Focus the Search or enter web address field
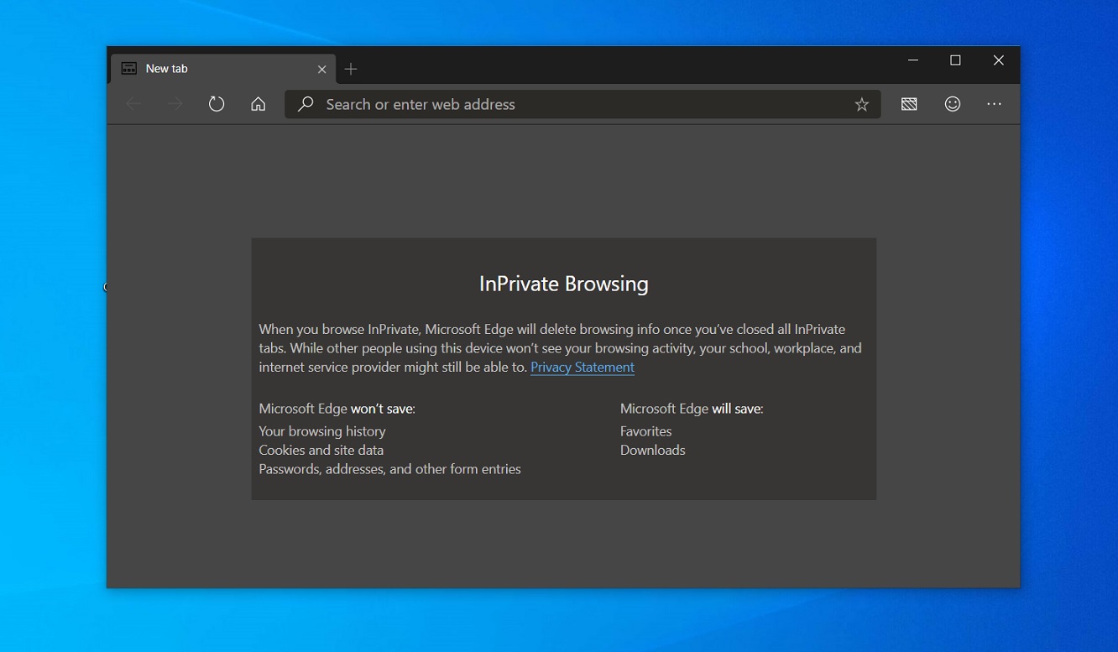 pyautogui.click(x=583, y=104)
